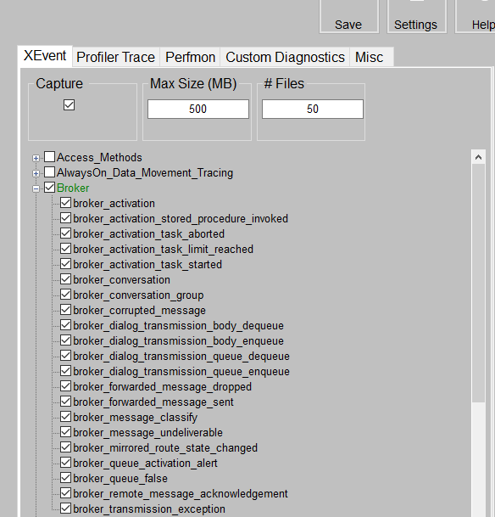Select the AlwaysOn_Data_Movement_Tracing label
The width and height of the screenshot is (495, 517).
[x=145, y=173]
